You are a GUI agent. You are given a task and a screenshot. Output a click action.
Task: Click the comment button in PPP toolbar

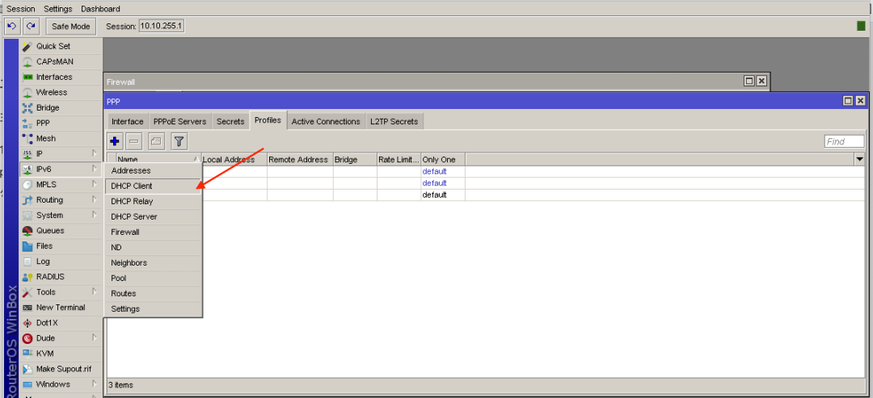(157, 142)
